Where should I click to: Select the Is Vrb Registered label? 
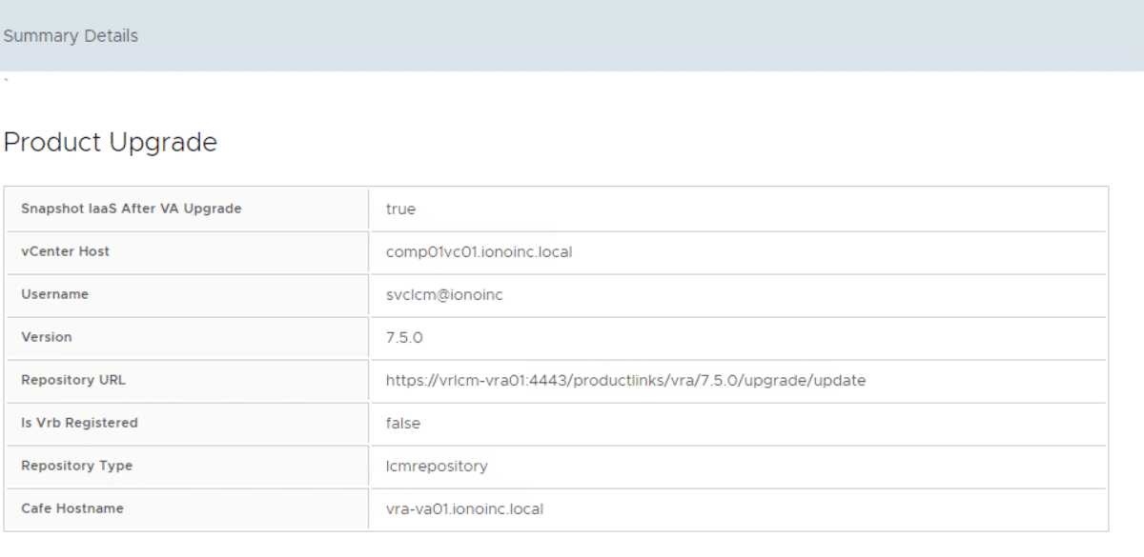tap(79, 423)
